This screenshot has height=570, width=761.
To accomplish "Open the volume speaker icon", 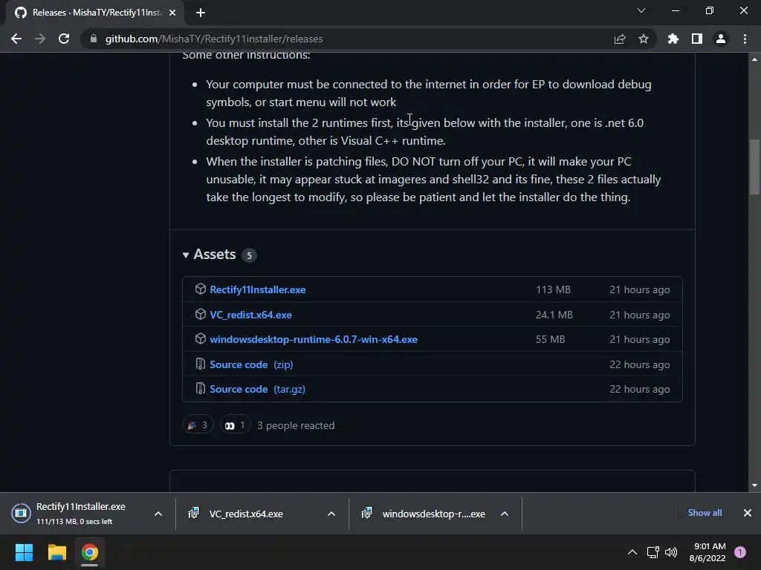I will (x=671, y=552).
